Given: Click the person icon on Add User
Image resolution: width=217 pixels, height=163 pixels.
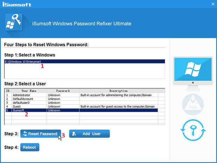Looking at the screenshot, I should [74, 134].
